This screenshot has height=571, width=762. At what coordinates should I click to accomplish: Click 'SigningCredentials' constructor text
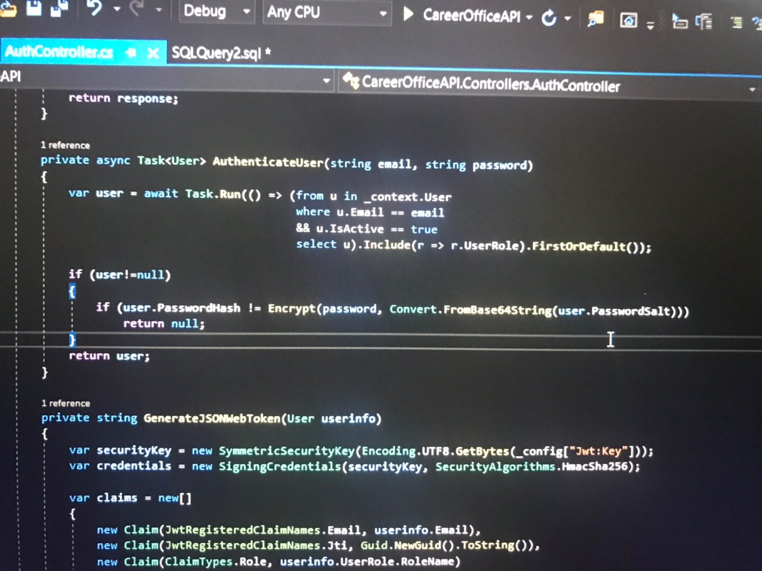point(280,466)
